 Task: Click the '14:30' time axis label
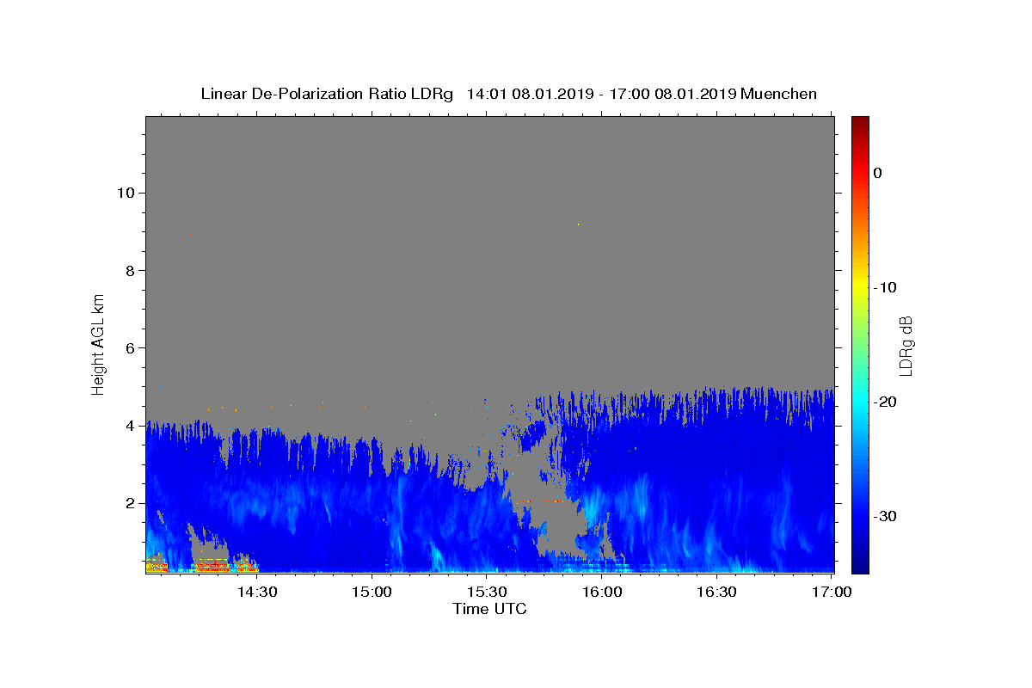coord(256,593)
